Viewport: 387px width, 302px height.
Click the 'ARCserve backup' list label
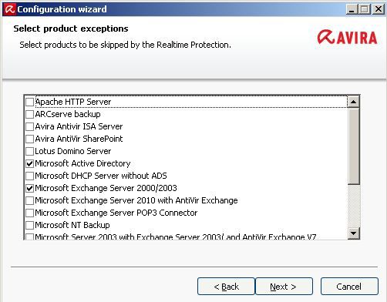[x=68, y=114]
